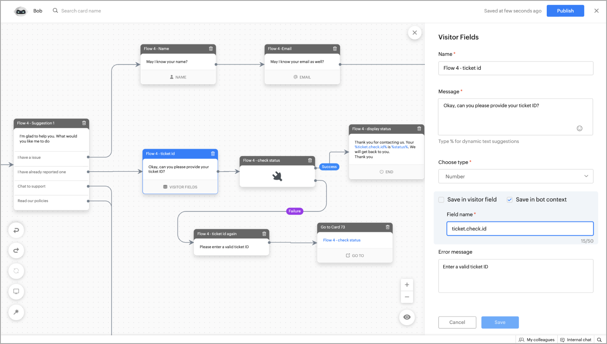Open the My colleagues tab
This screenshot has width=607, height=344.
536,340
